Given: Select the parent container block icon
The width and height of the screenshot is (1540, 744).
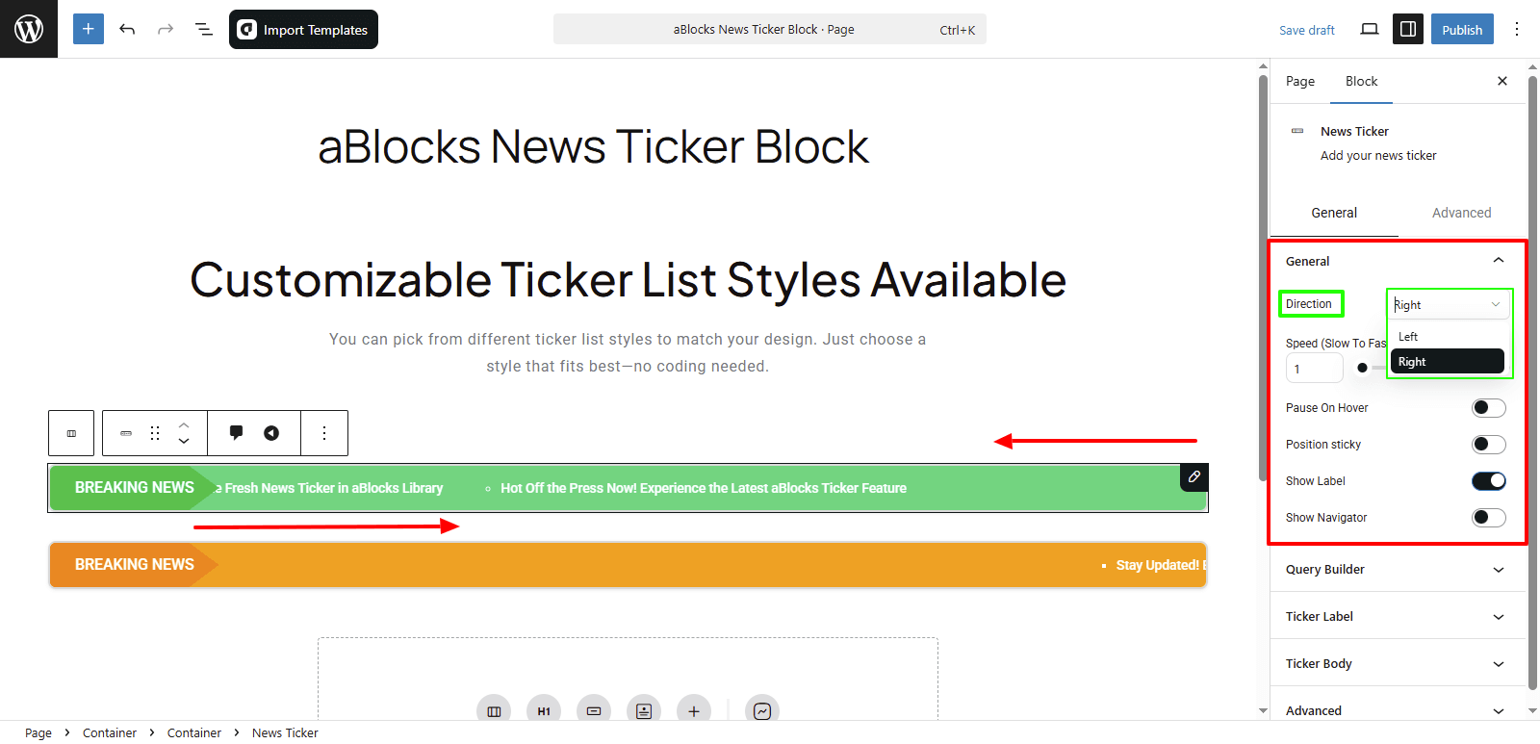Looking at the screenshot, I should pos(71,433).
